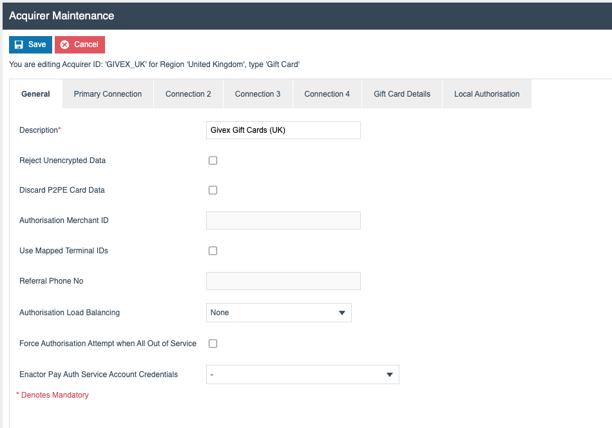The height and width of the screenshot is (428, 612).
Task: Open the Enactor Pay Auth Service Account Credentials selector
Action: coord(303,374)
